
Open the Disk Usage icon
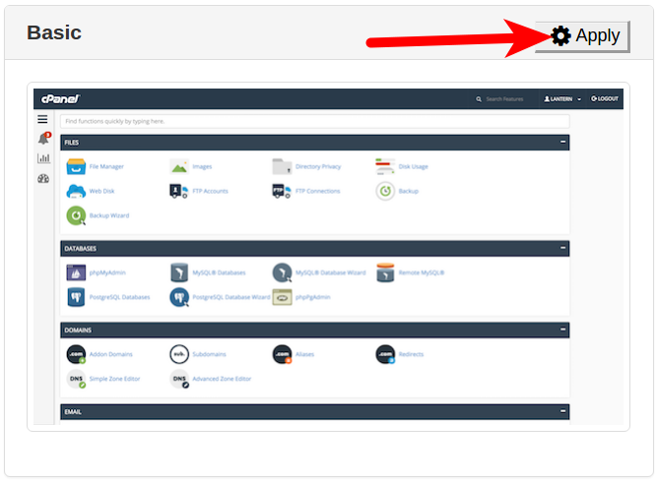[385, 166]
